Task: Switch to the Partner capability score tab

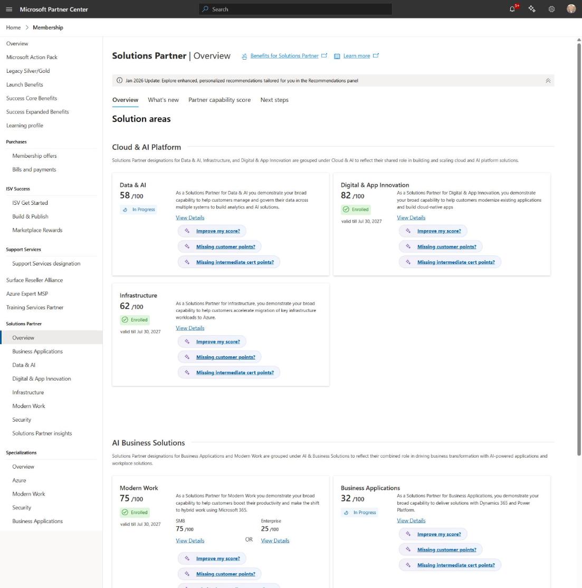Action: point(219,100)
